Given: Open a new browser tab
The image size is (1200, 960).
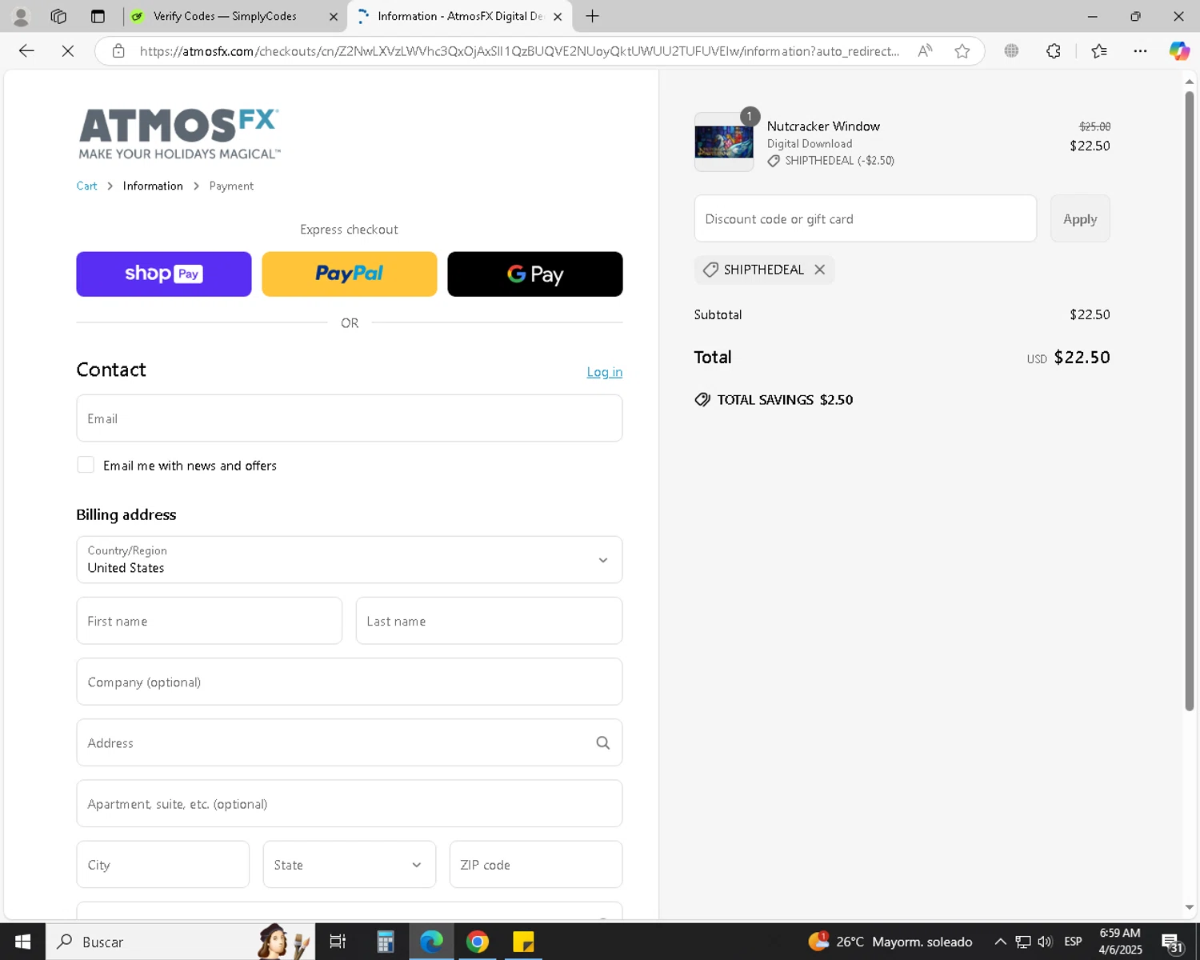Looking at the screenshot, I should click(x=592, y=16).
